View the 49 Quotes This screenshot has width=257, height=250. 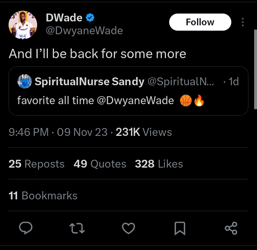(x=100, y=164)
